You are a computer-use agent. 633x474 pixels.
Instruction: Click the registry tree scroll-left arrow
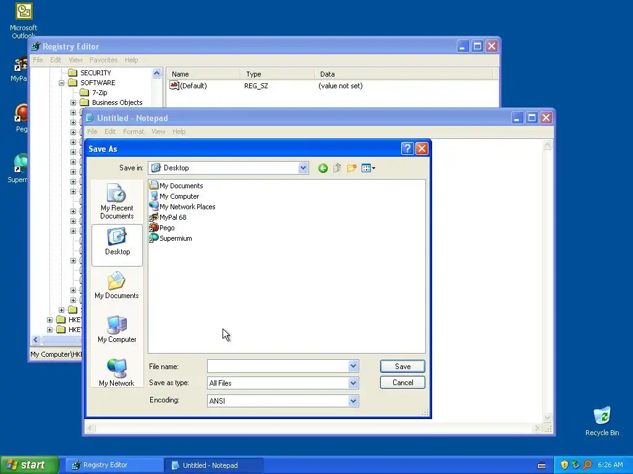point(35,340)
